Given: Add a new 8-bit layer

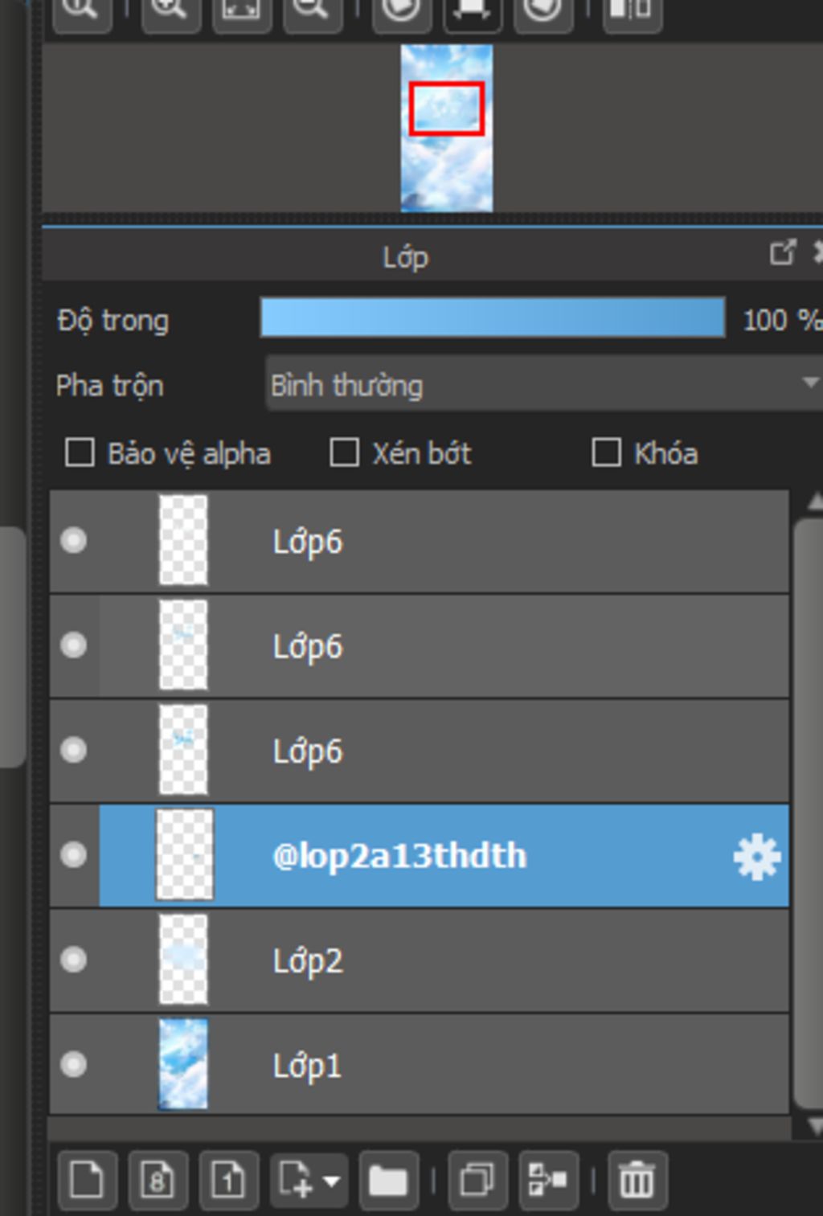Looking at the screenshot, I should click(158, 1181).
